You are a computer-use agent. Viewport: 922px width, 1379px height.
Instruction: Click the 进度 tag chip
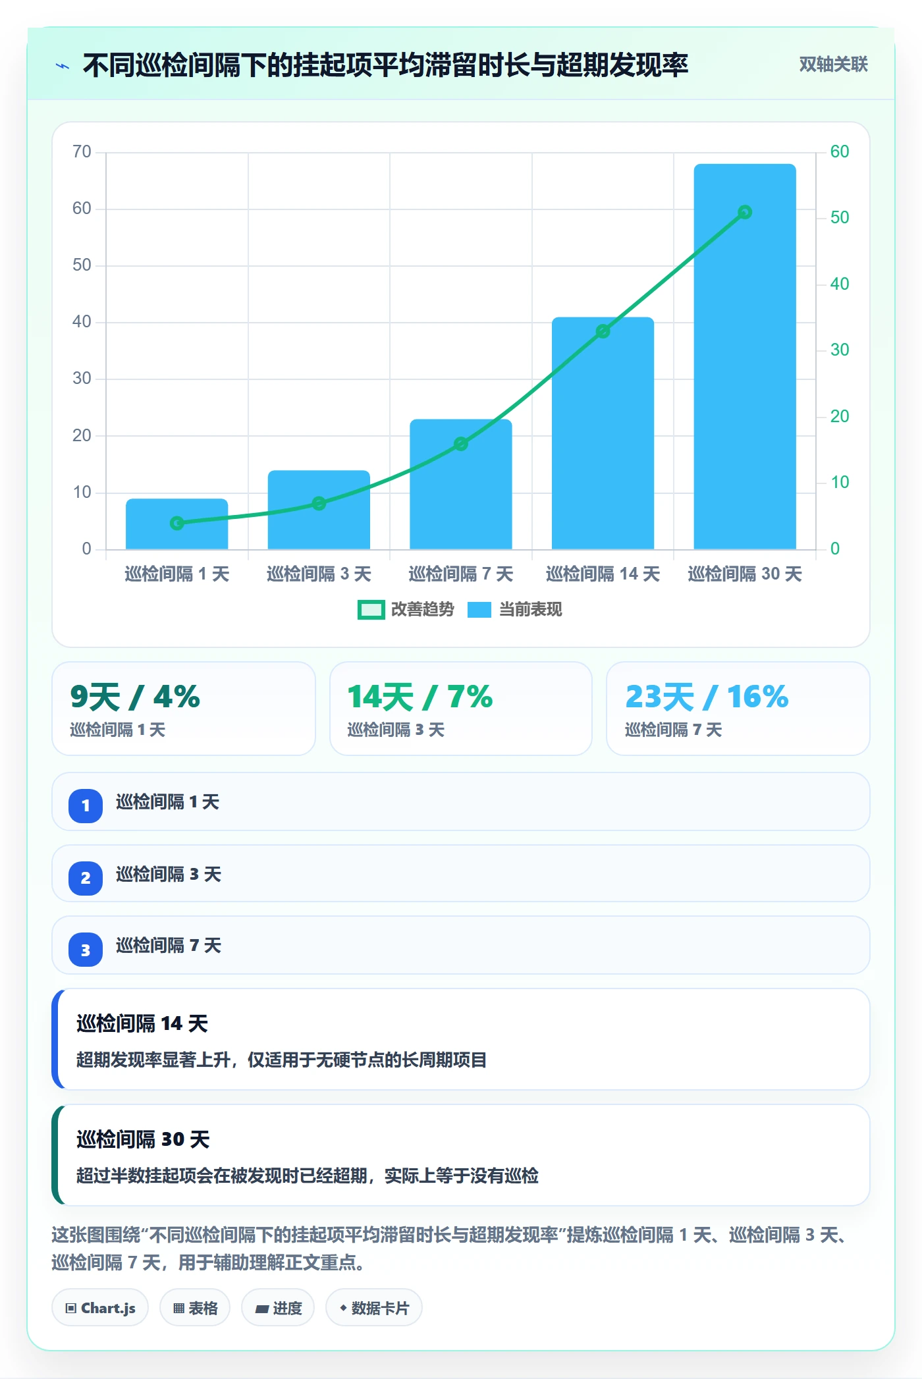(x=278, y=1308)
